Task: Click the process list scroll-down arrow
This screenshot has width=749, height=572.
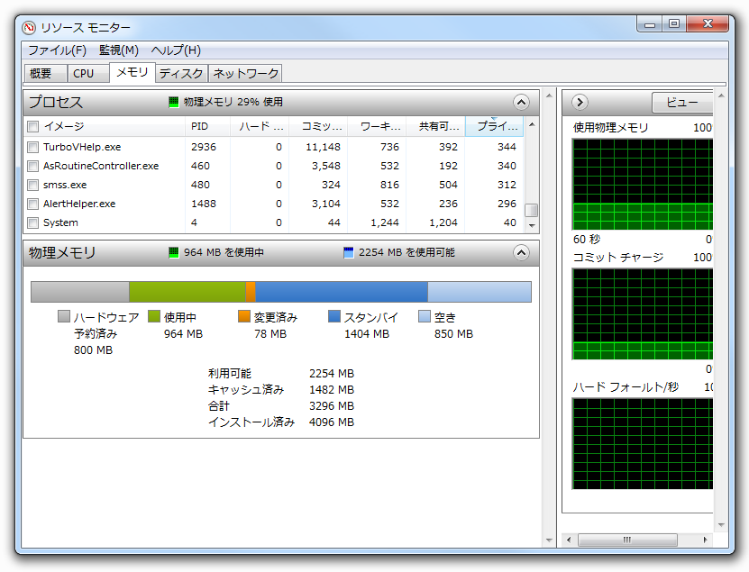Action: [x=532, y=225]
